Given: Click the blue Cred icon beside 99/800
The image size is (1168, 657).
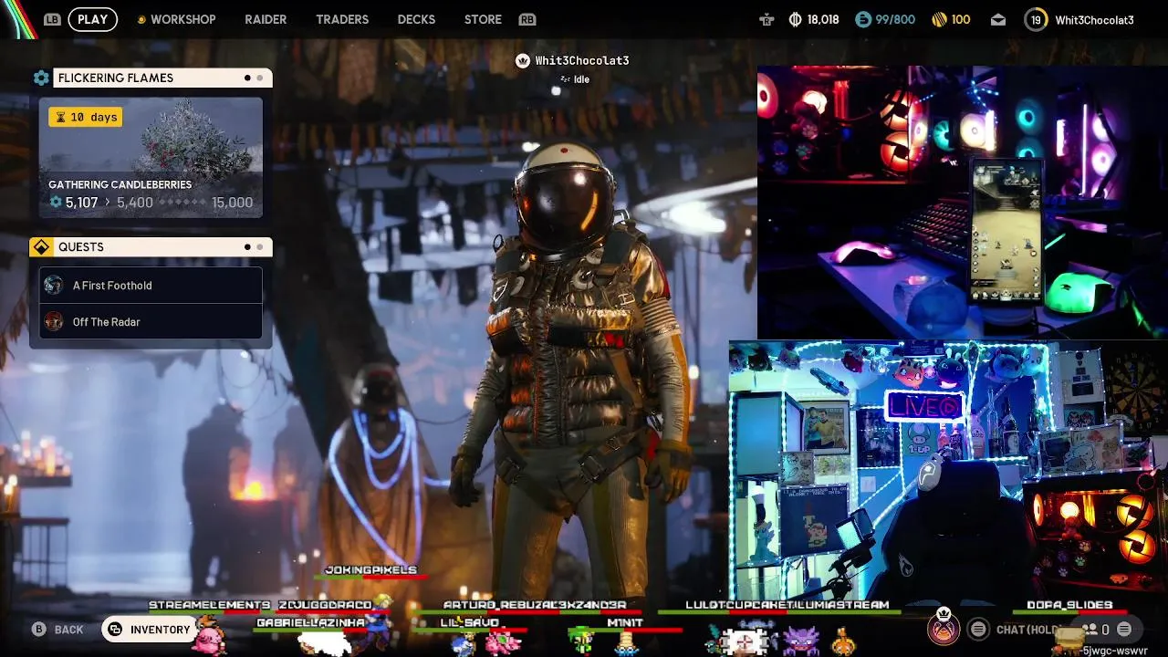Looking at the screenshot, I should 862,19.
